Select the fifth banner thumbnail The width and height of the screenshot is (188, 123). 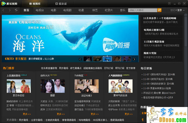127,59
